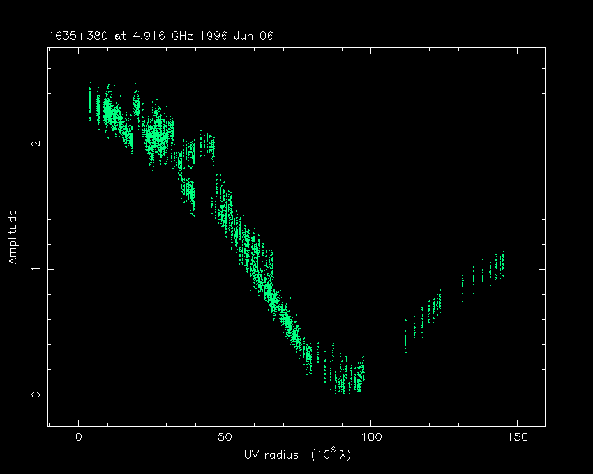The width and height of the screenshot is (593, 474).
Task: Click the y-axis tick label "2"
Action: coord(33,144)
